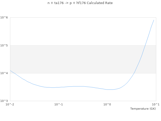This screenshot has height=121, width=161.
Task: Click the Temperature (GK) axis title
Action: point(143,109)
